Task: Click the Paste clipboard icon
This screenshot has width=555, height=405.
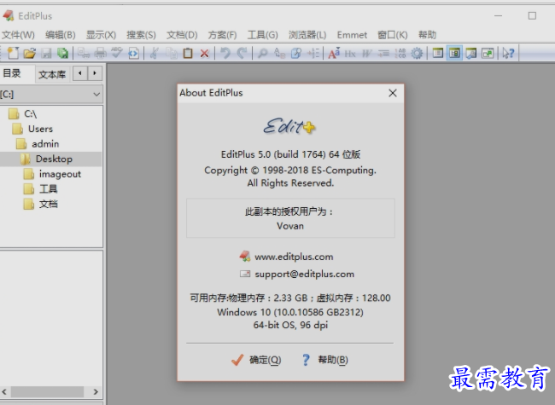Action: click(188, 54)
